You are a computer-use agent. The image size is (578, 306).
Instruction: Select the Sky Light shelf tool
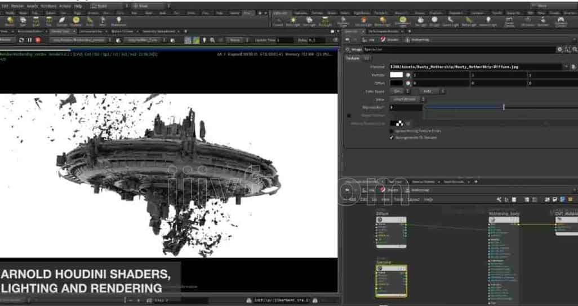pos(421,22)
